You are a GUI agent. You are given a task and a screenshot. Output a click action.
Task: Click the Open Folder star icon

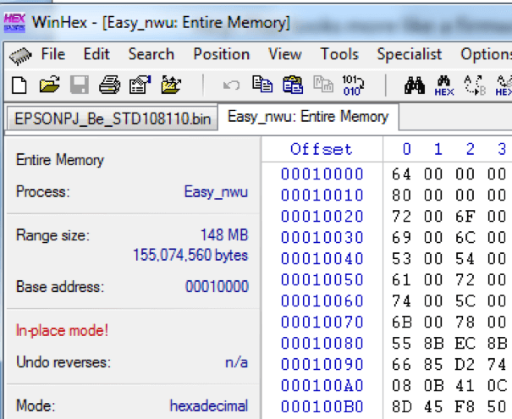click(171, 85)
